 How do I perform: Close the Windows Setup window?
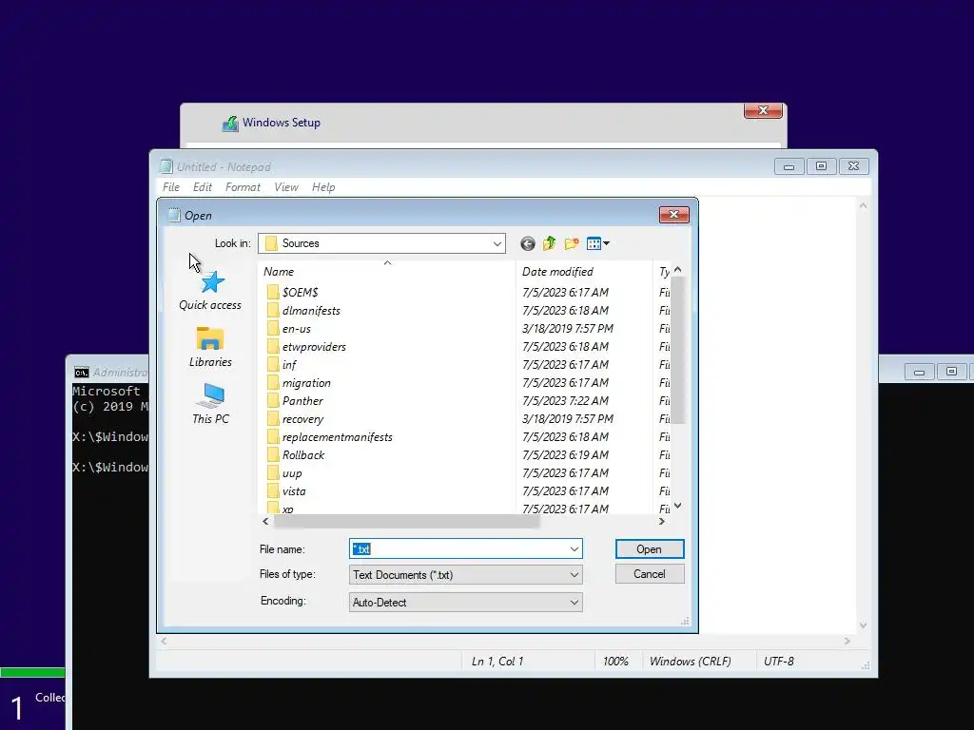[764, 110]
